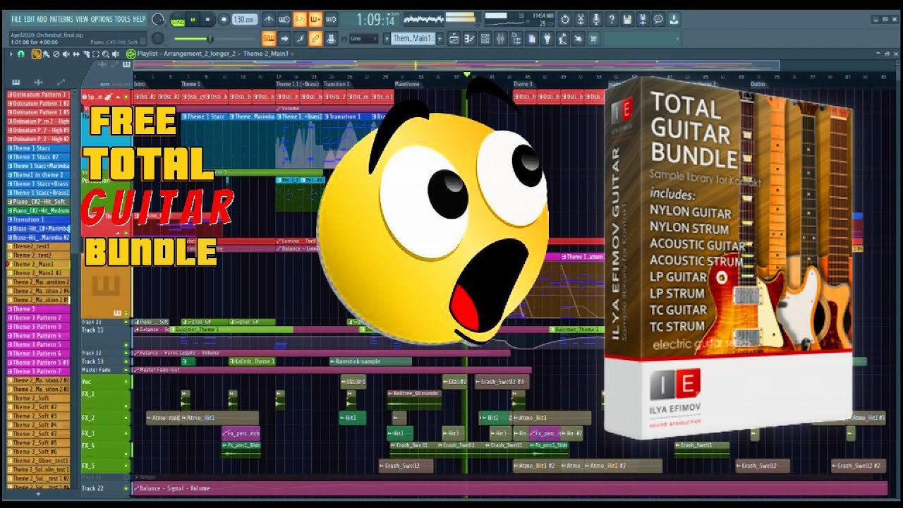Mute the Voc track green light
Viewport: 903px width, 508px height.
(128, 382)
